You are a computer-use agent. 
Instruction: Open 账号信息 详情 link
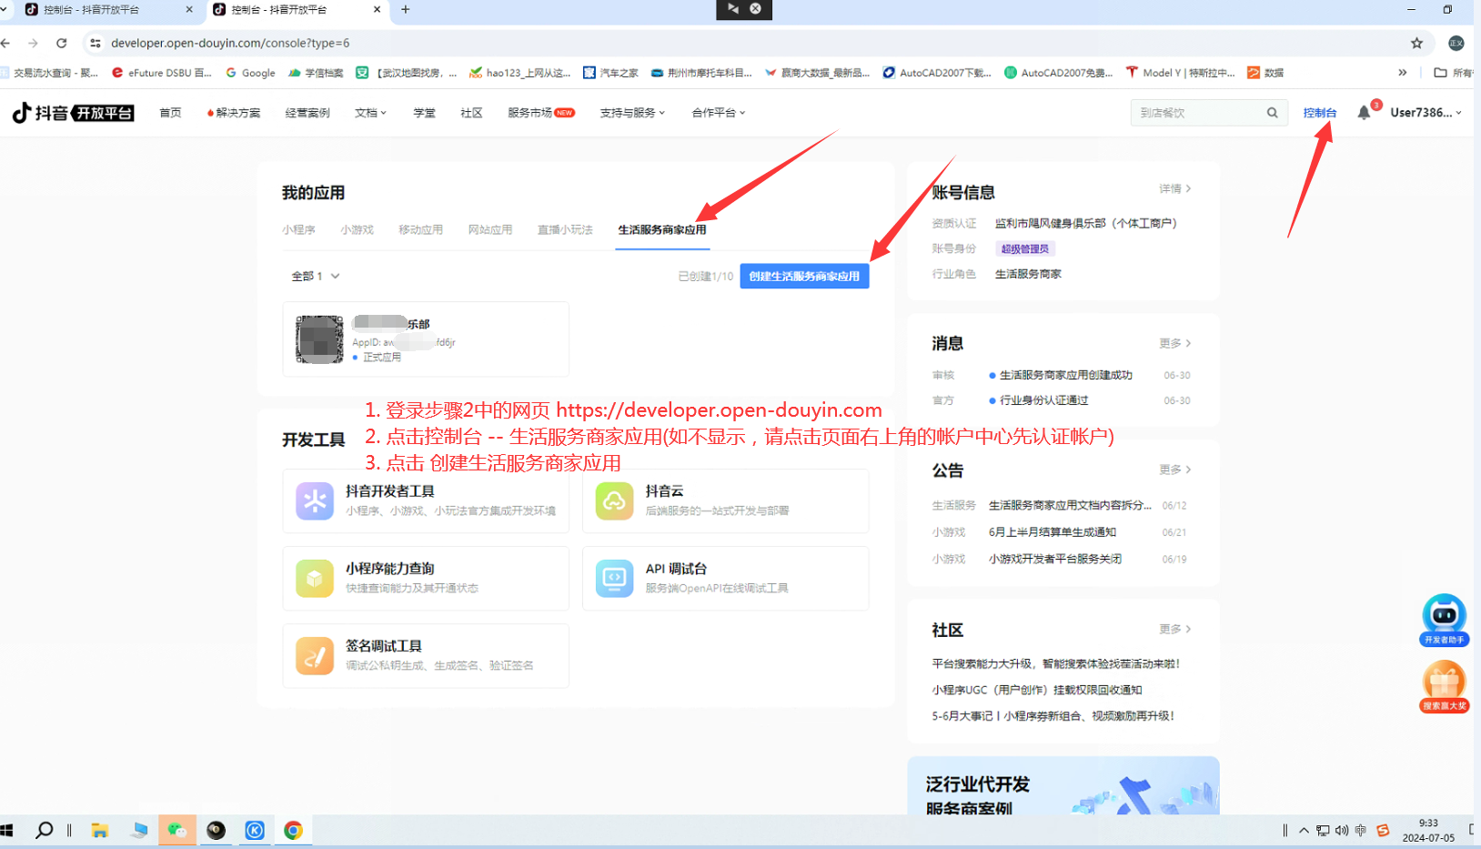1174,188
